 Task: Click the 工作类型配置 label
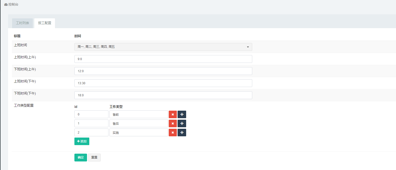[24, 105]
